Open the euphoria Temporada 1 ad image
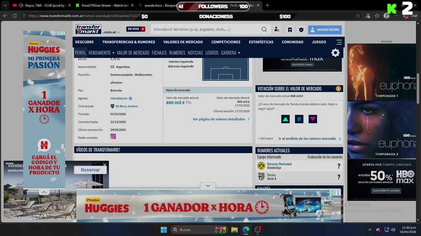 [382, 72]
